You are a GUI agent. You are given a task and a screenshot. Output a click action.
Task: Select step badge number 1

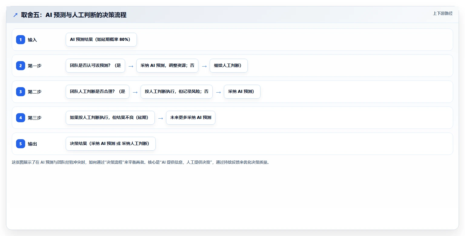[x=21, y=40]
